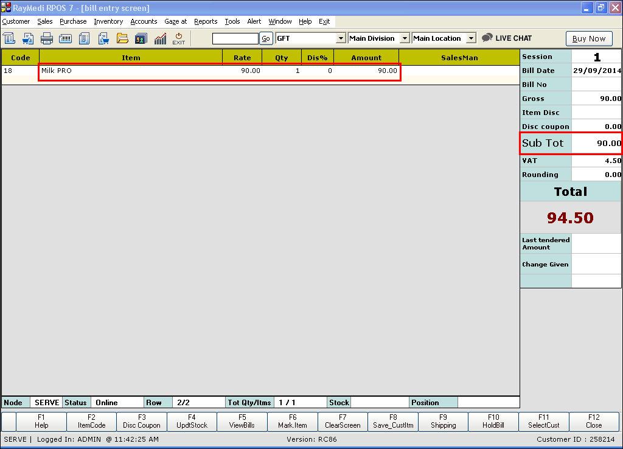The height and width of the screenshot is (449, 623).
Task: Click the total 94.50 amount
Action: [570, 218]
